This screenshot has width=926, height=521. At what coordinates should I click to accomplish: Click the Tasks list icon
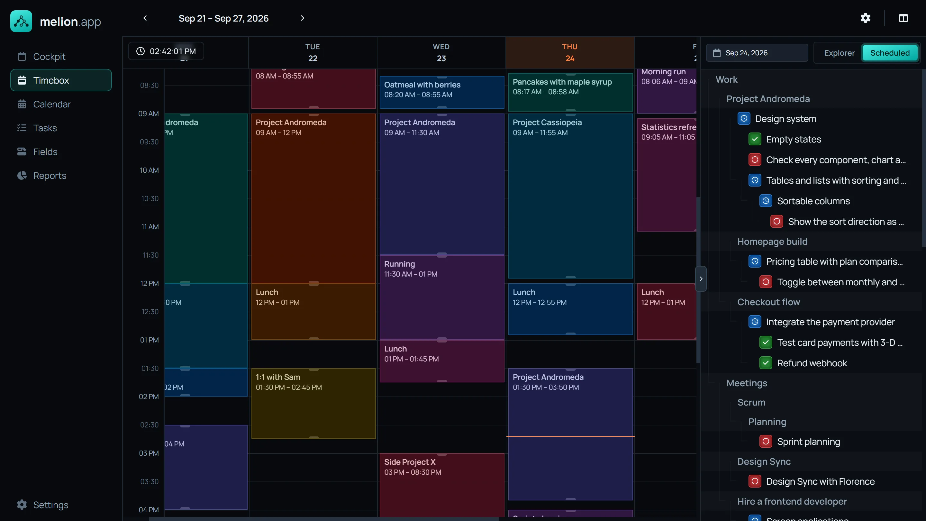(22, 128)
